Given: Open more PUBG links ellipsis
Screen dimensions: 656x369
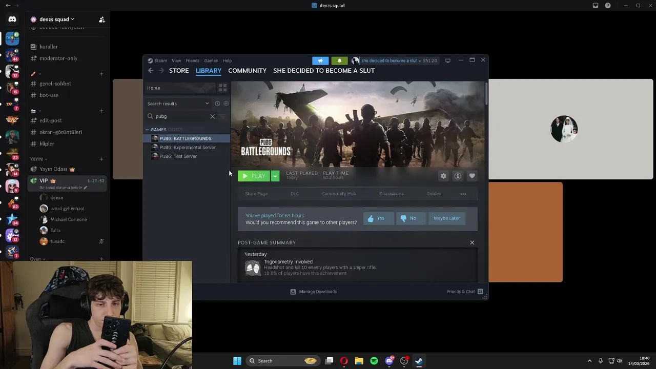Looking at the screenshot, I should (x=463, y=194).
